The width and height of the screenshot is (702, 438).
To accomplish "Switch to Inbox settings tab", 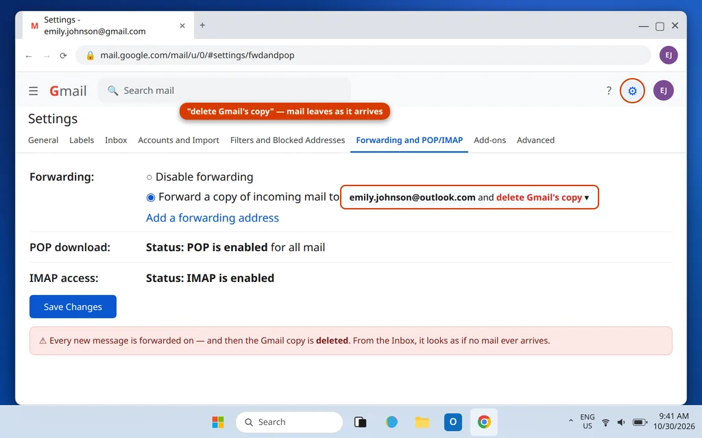I will tap(116, 140).
